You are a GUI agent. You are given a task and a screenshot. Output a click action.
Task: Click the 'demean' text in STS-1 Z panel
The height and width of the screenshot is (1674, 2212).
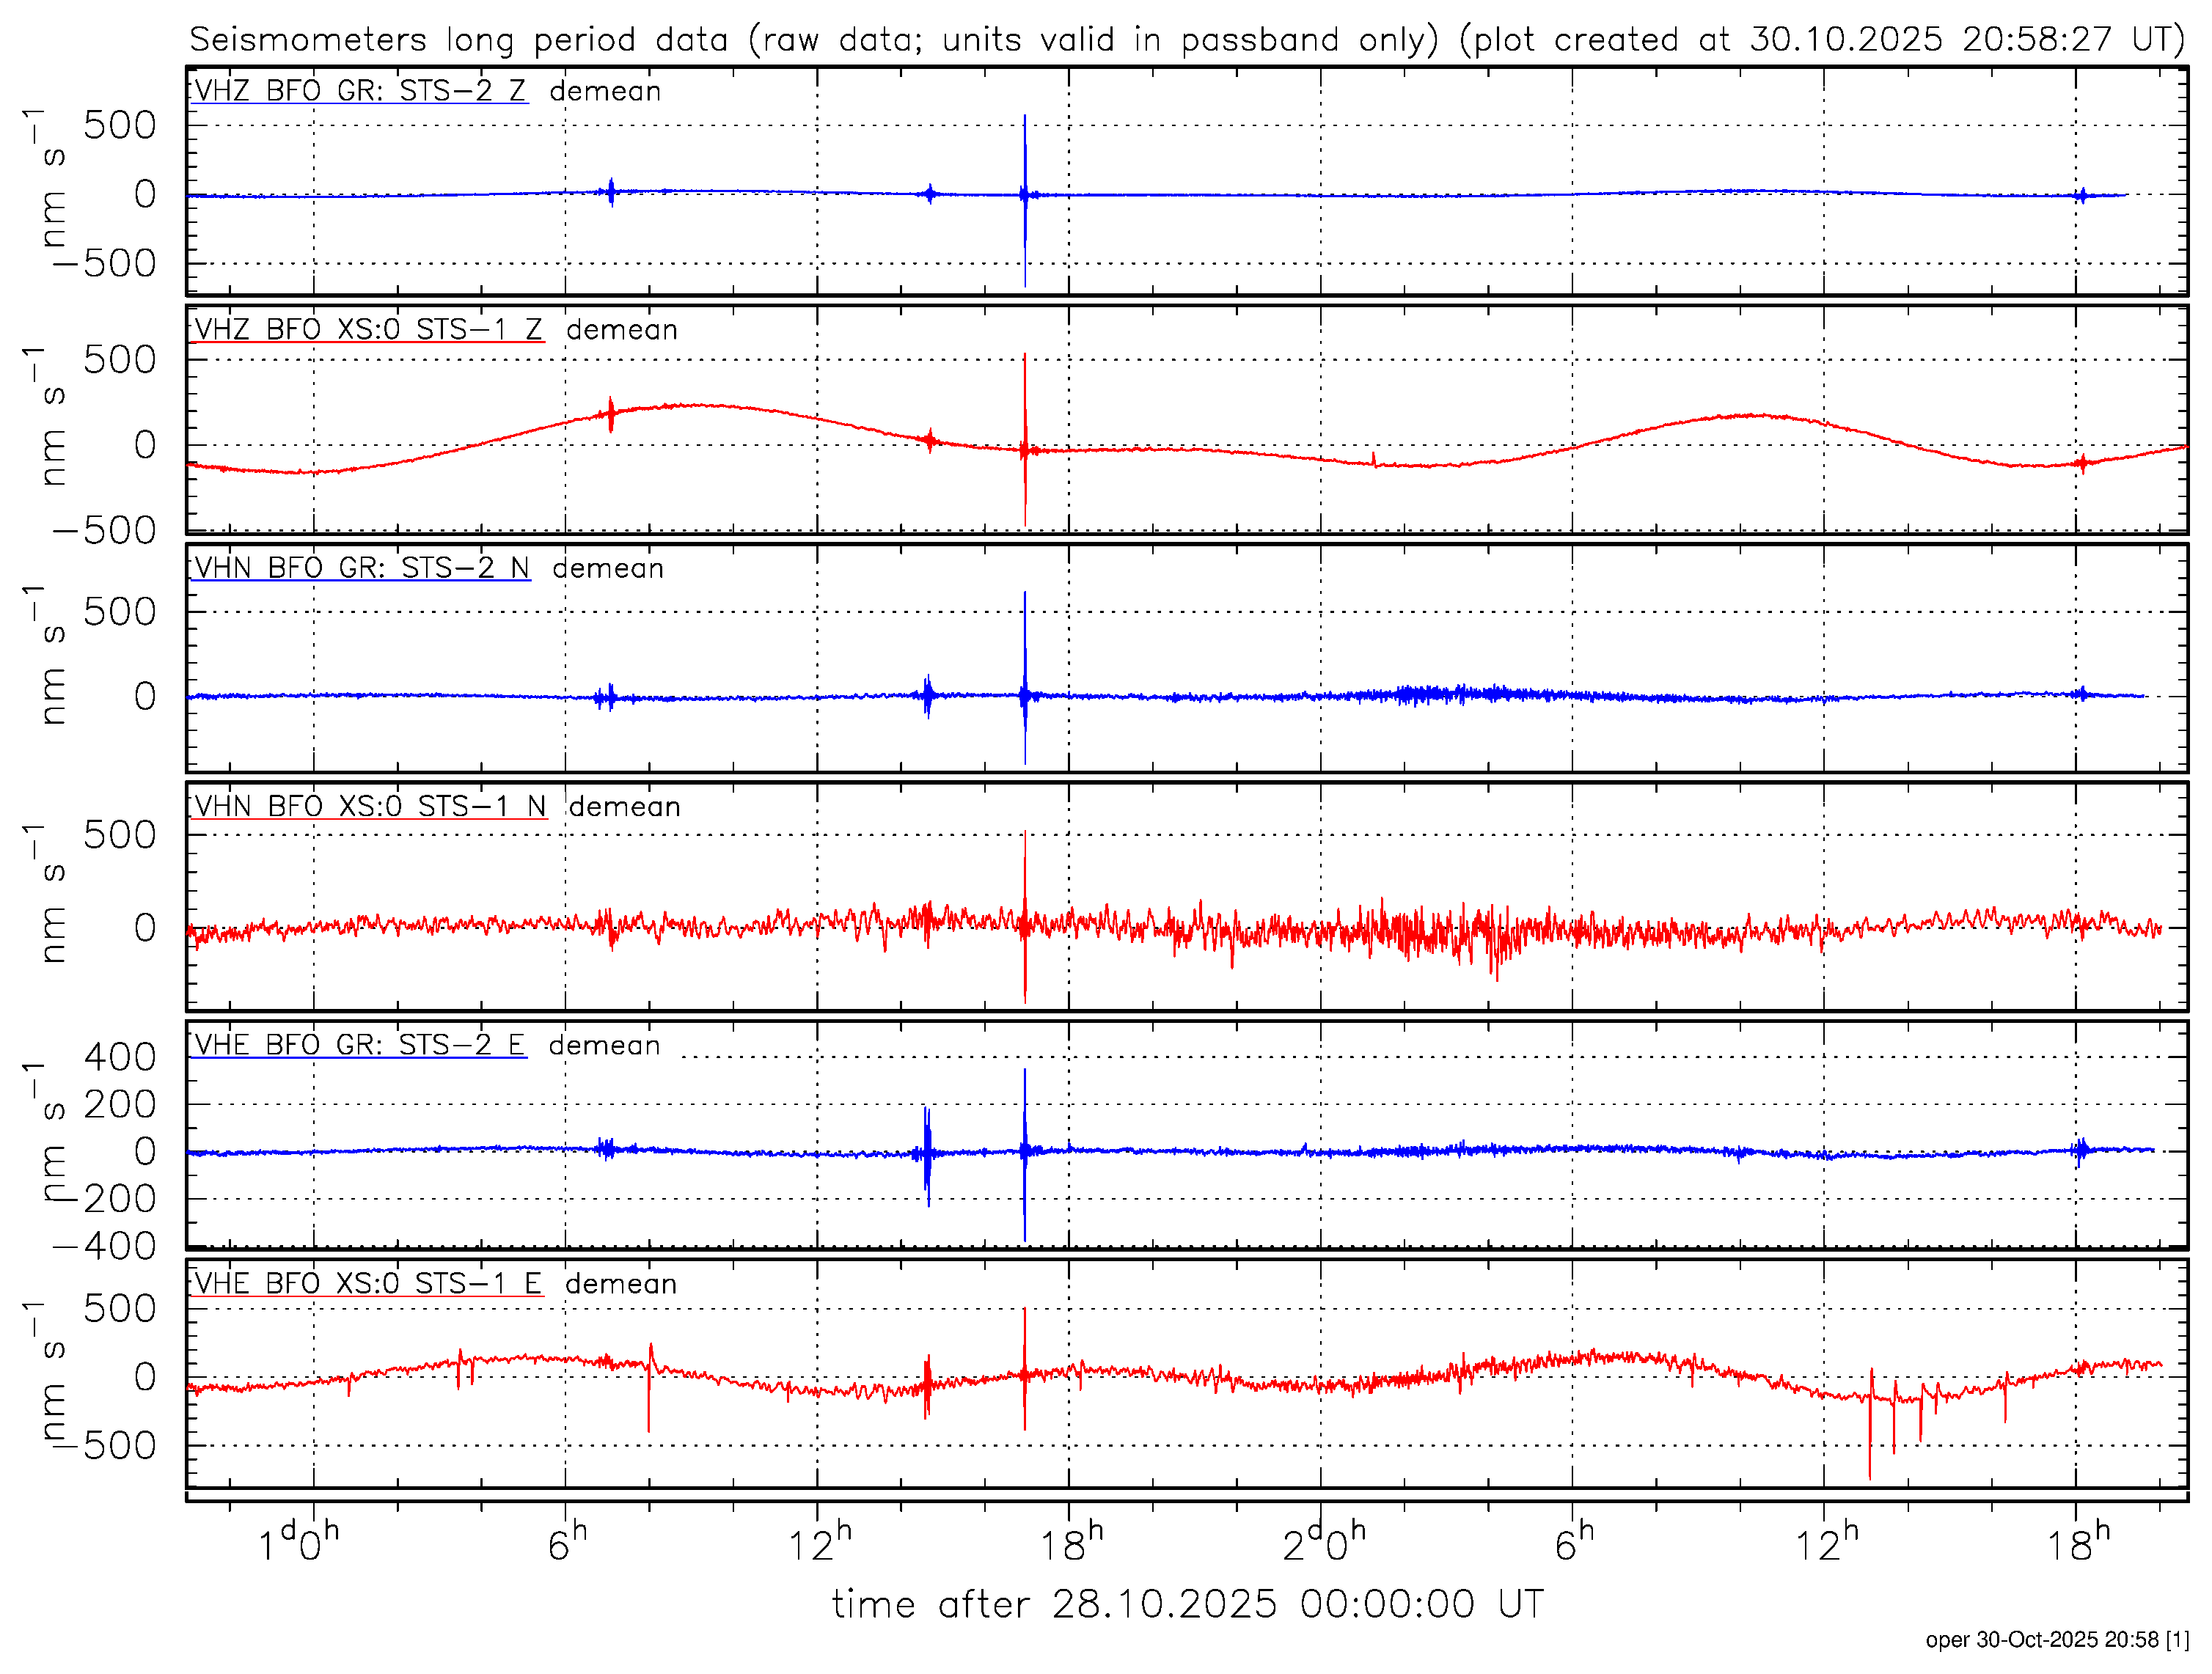tap(621, 330)
